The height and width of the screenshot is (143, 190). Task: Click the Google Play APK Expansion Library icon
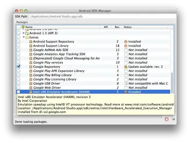pyautogui.click(x=31, y=71)
